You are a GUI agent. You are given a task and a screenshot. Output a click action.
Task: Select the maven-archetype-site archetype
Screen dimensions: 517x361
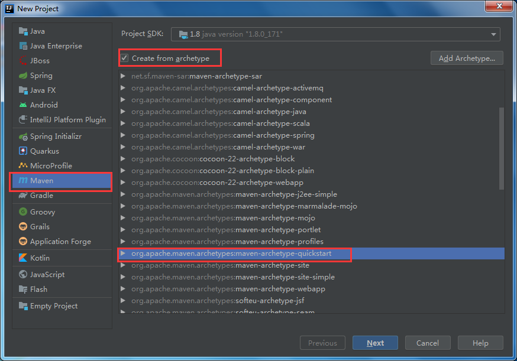(x=220, y=265)
